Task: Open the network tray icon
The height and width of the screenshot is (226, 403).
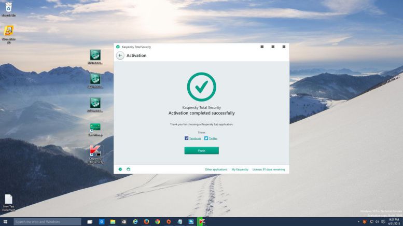Action: pyautogui.click(x=371, y=222)
